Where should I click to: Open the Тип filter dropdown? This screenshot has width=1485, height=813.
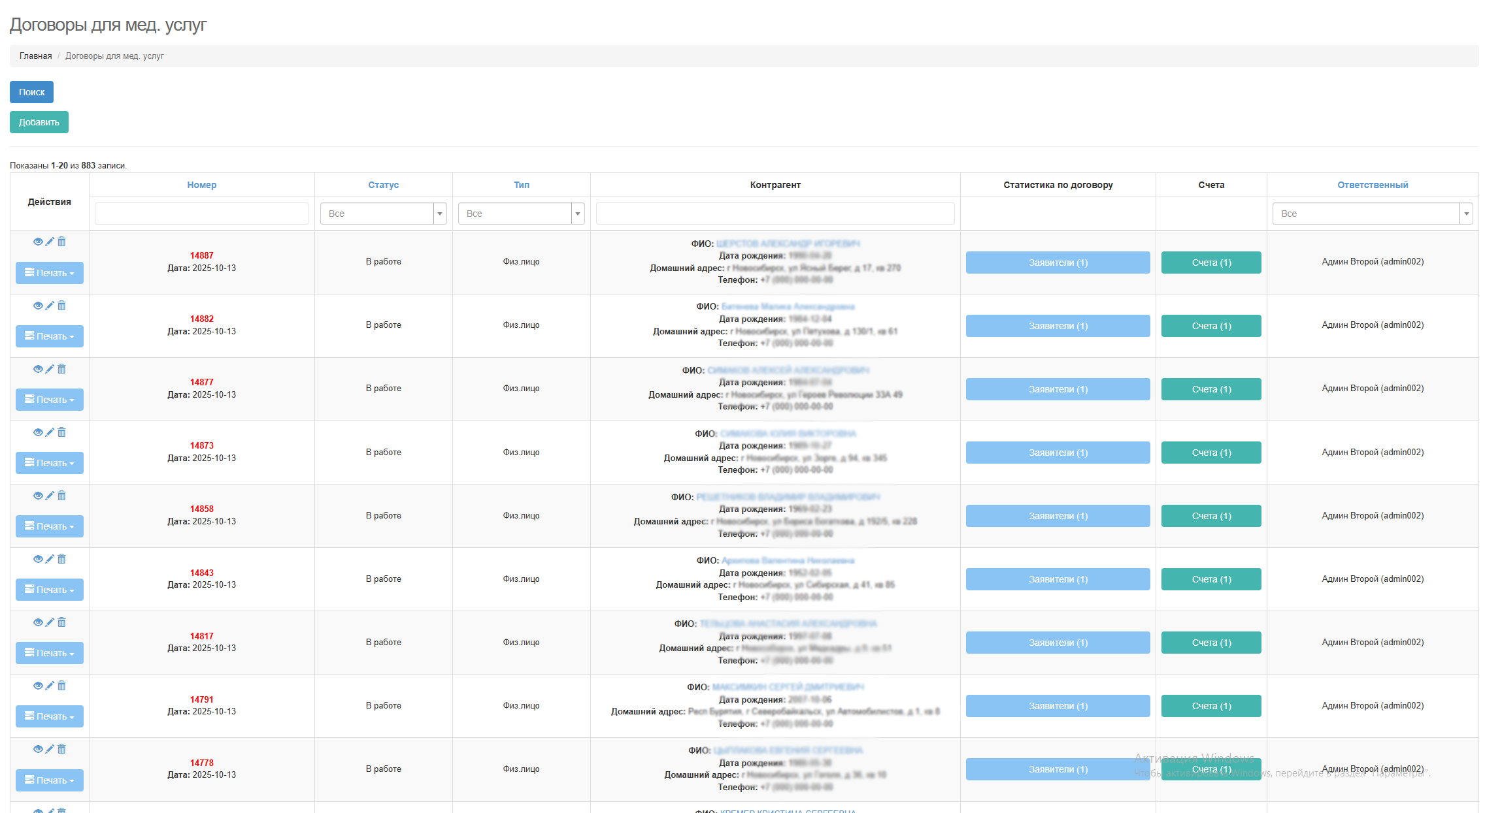click(521, 214)
